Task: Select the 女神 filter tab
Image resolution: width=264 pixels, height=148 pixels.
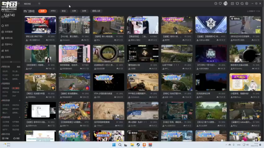Action: coord(84,11)
